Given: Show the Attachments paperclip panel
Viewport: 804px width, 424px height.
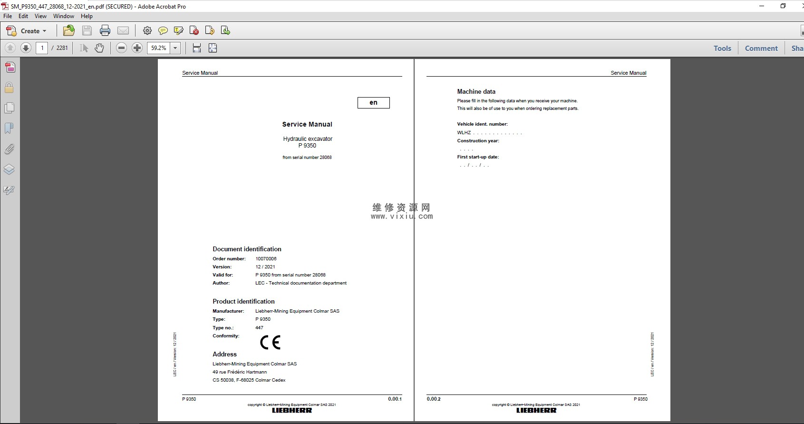Looking at the screenshot, I should click(x=9, y=149).
